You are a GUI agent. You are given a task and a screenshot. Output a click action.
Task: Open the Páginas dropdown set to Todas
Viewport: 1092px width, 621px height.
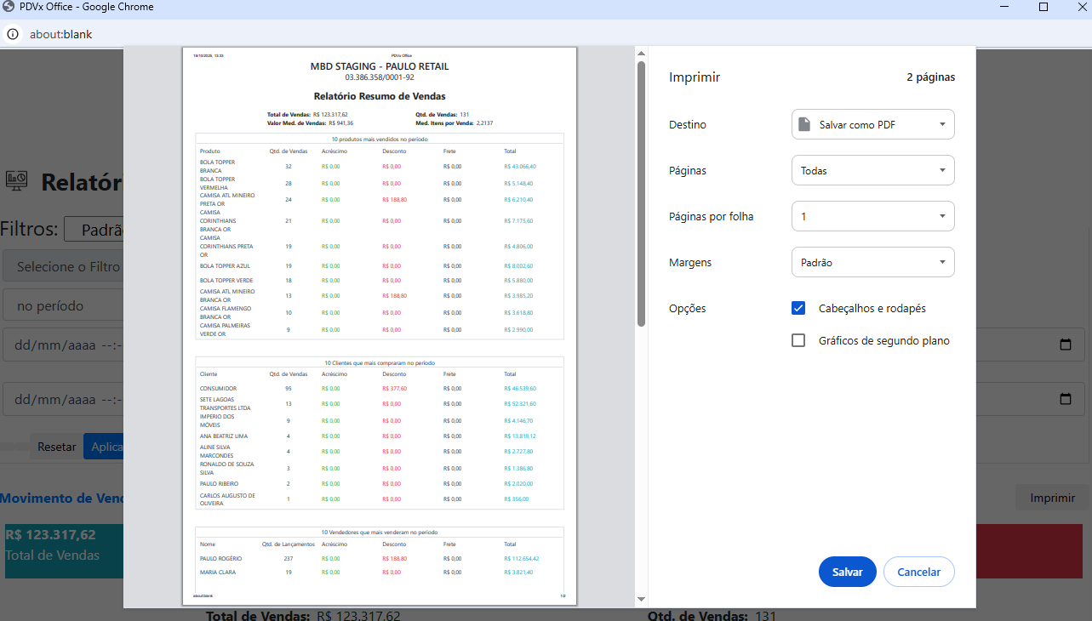click(x=872, y=171)
